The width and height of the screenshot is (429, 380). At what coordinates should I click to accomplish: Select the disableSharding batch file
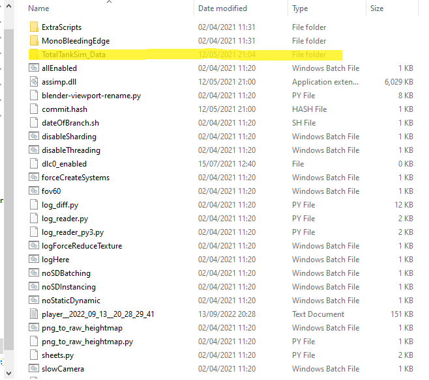click(x=68, y=137)
